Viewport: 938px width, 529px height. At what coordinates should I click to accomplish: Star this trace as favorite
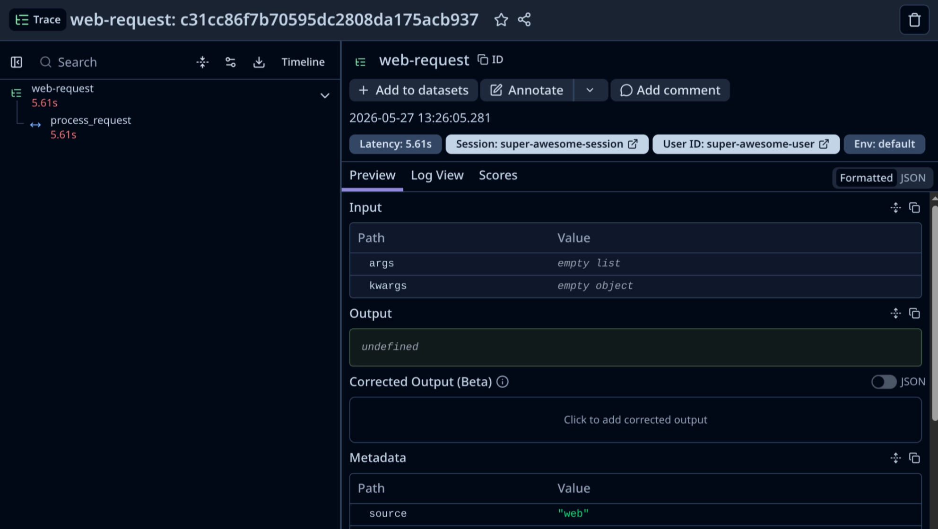pyautogui.click(x=501, y=20)
